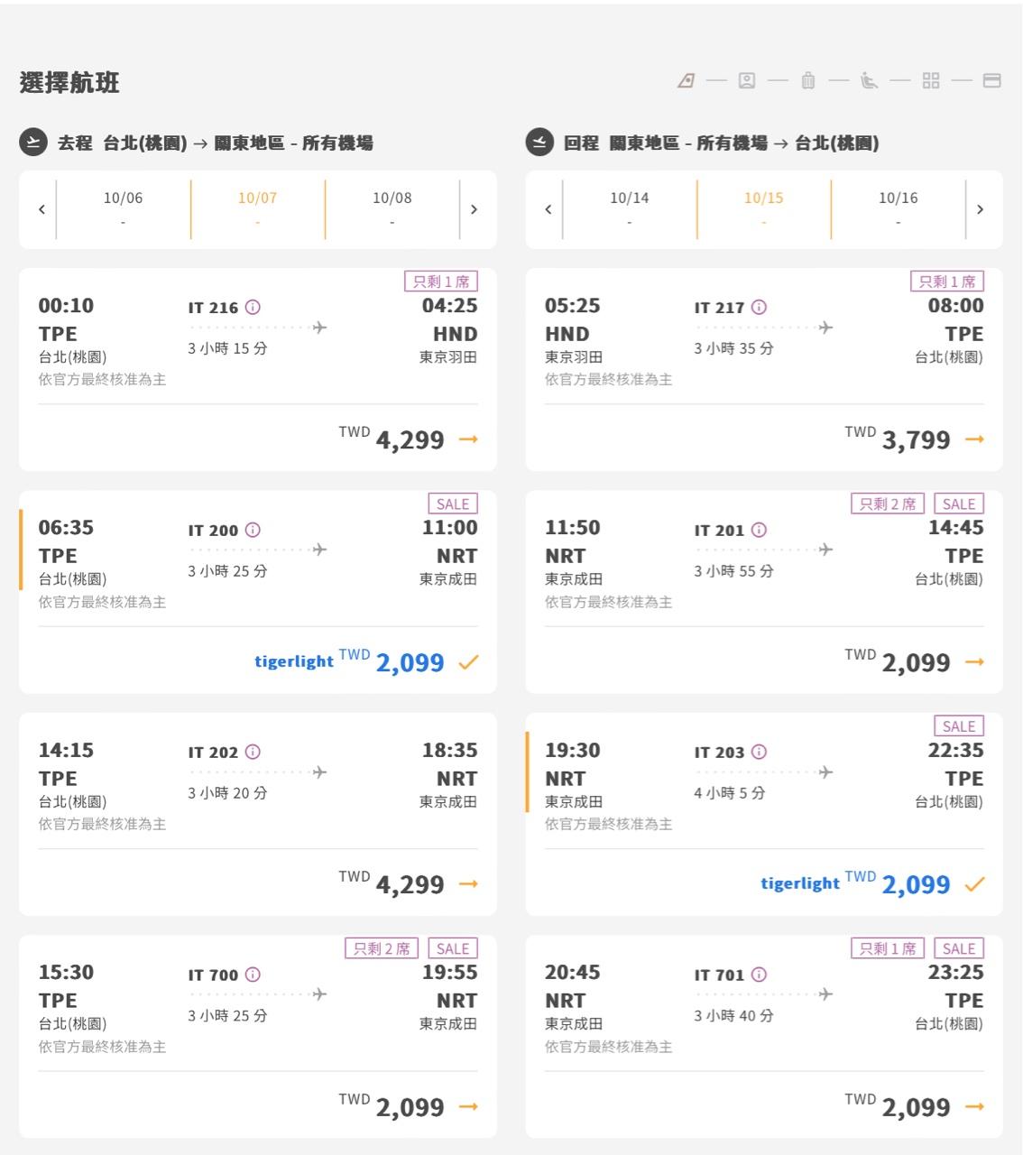
Task: Open info icon for flight IT 700
Action: coord(253,975)
